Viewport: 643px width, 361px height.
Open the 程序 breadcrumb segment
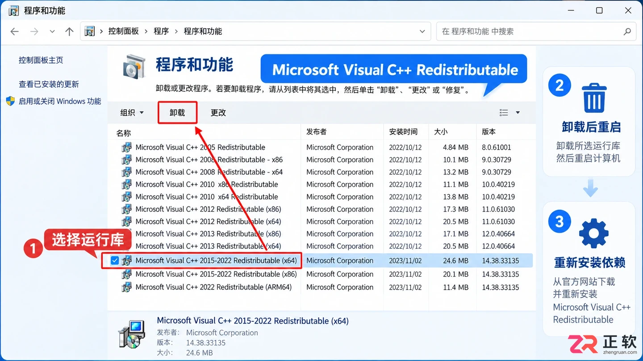click(161, 31)
